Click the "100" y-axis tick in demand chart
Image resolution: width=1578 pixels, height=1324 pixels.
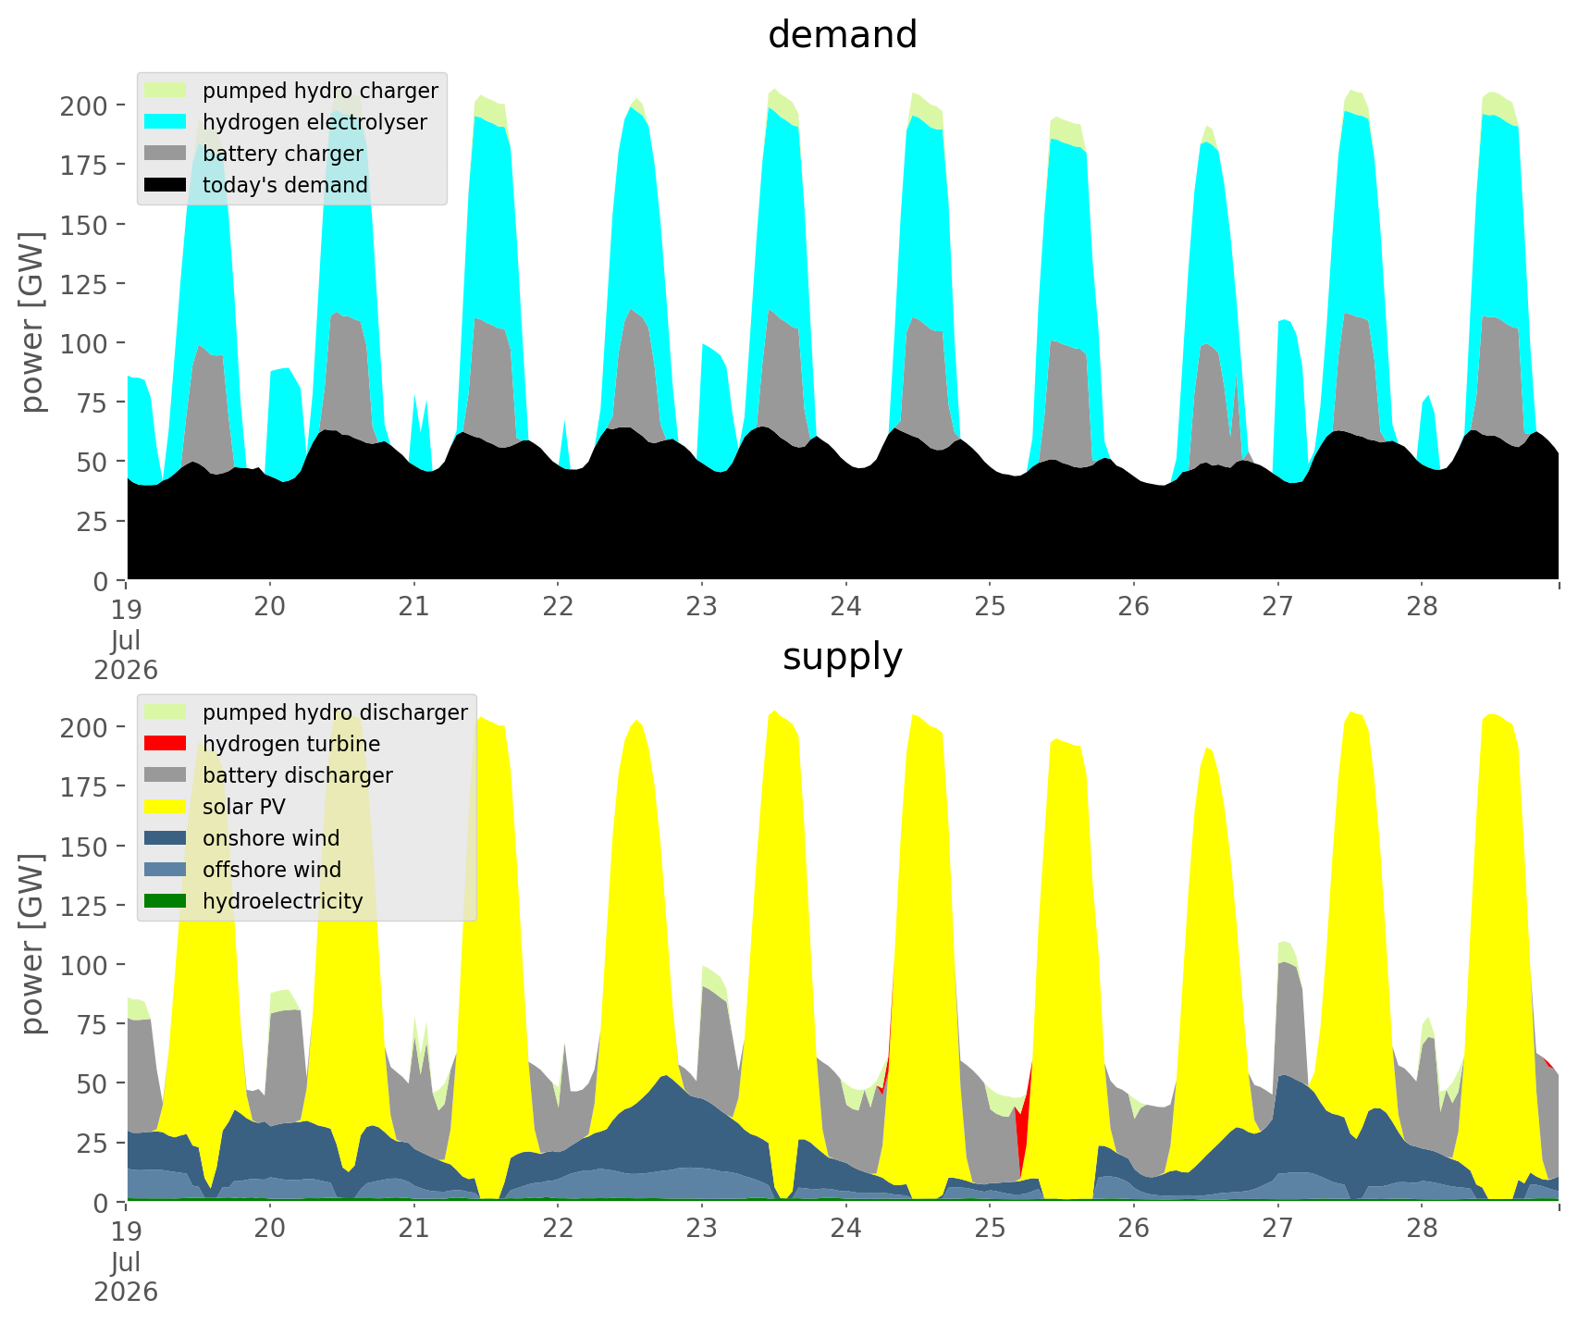(83, 343)
